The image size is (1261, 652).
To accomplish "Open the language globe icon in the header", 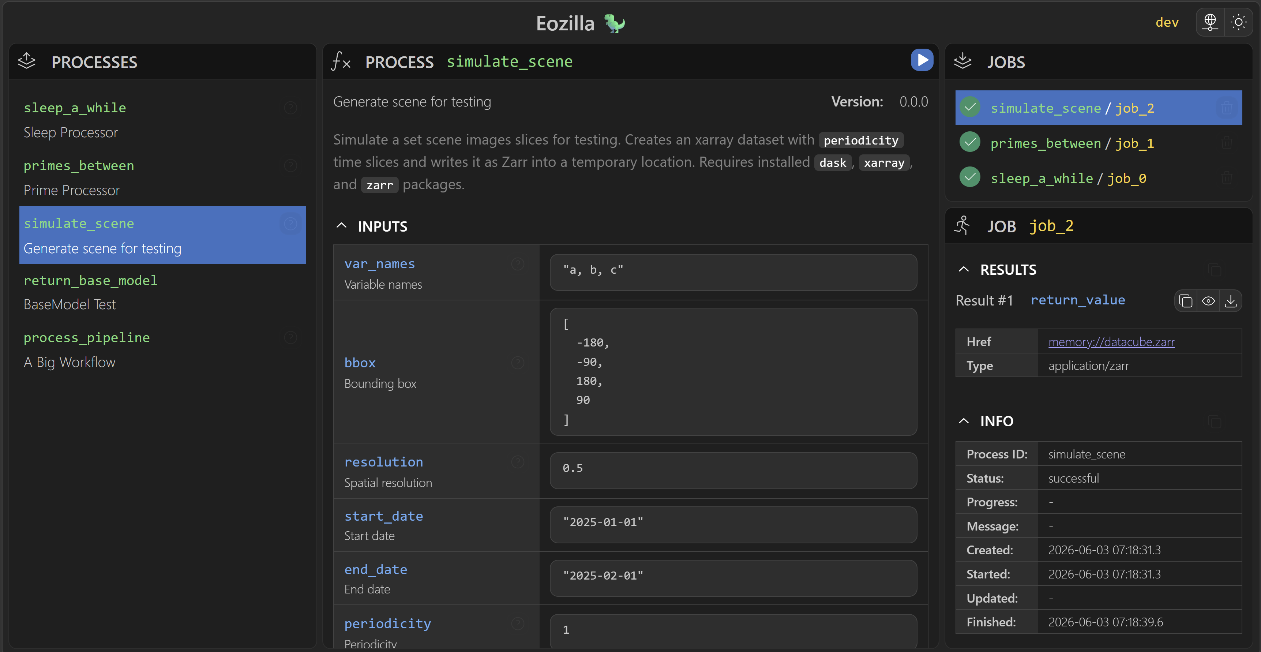I will pos(1210,22).
